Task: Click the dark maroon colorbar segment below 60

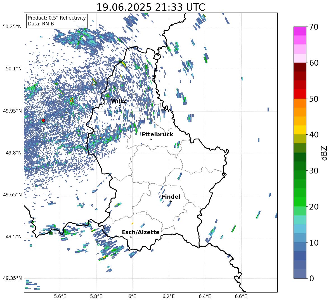Action: (x=300, y=67)
